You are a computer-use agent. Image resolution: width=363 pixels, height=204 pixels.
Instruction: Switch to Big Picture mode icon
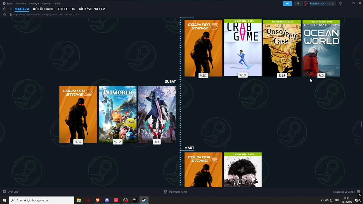tap(340, 3)
